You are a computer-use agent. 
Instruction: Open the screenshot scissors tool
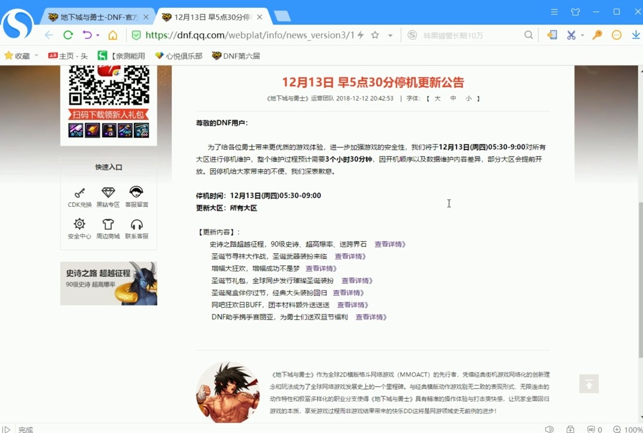[571, 35]
